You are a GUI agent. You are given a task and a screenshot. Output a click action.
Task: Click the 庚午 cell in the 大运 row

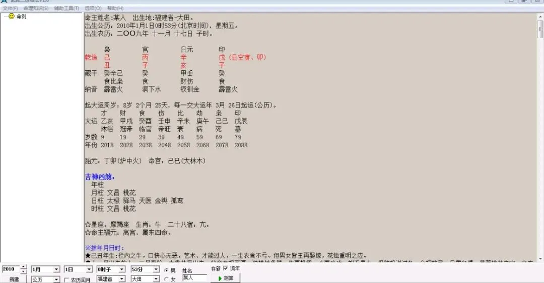pyautogui.click(x=202, y=121)
